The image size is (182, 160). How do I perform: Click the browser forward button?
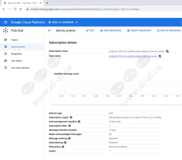tap(9, 9)
